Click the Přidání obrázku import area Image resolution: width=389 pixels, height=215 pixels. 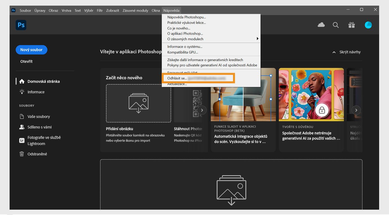[138, 103]
